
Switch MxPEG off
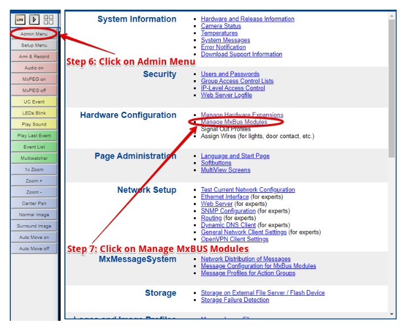click(x=34, y=90)
